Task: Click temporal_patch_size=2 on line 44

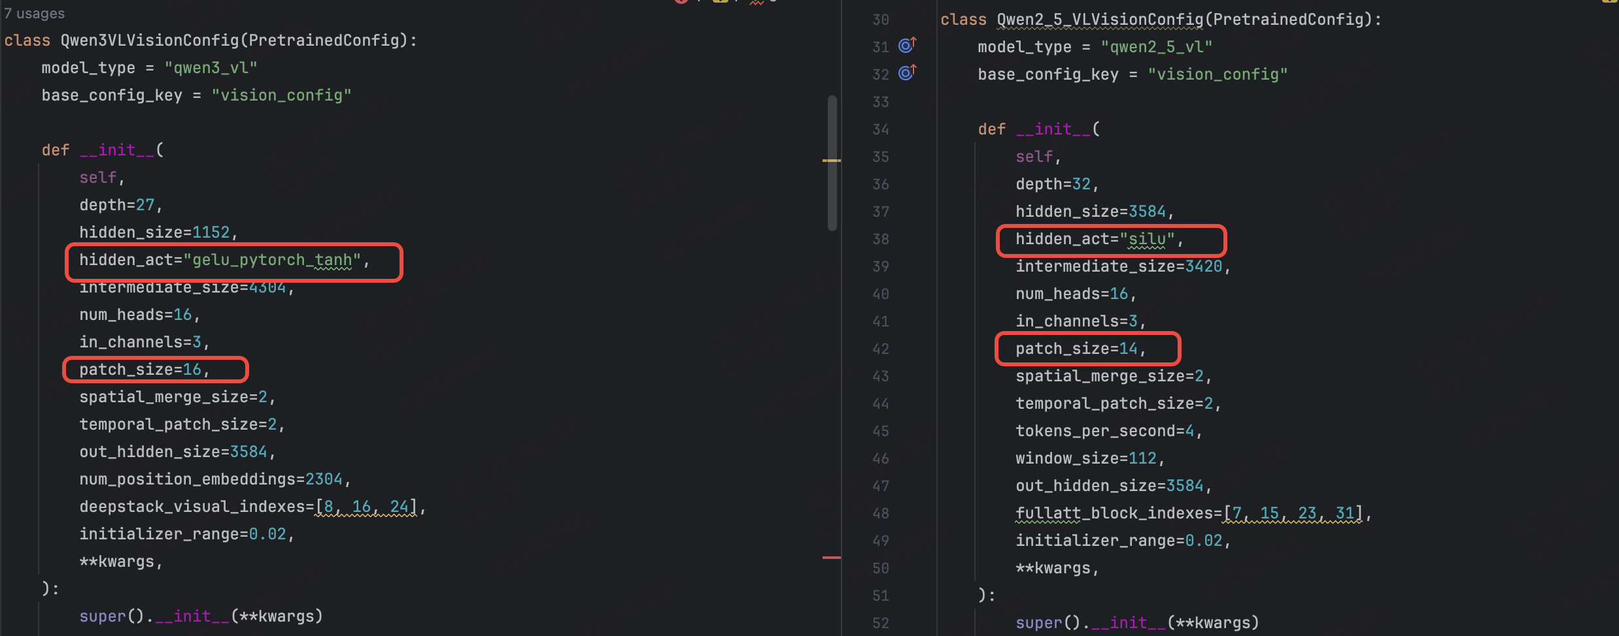Action: click(x=1114, y=404)
